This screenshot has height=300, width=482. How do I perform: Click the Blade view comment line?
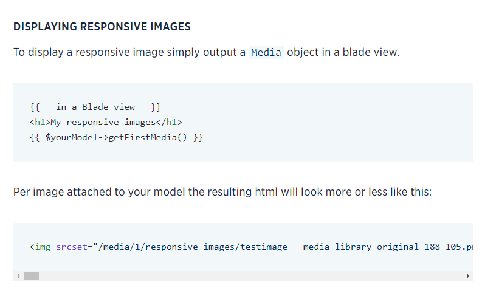point(95,107)
